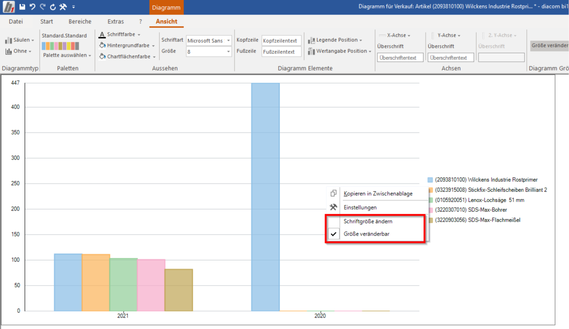The image size is (569, 329).
Task: Click the question mark help tab
Action: pos(141,21)
